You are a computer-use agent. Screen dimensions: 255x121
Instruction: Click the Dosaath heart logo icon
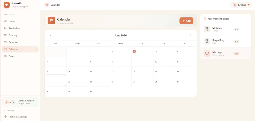click(7, 5)
